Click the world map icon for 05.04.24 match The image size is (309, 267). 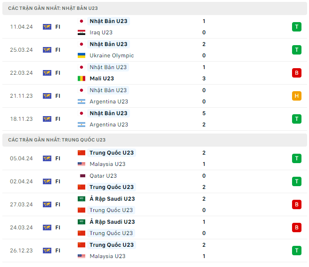click(47, 158)
